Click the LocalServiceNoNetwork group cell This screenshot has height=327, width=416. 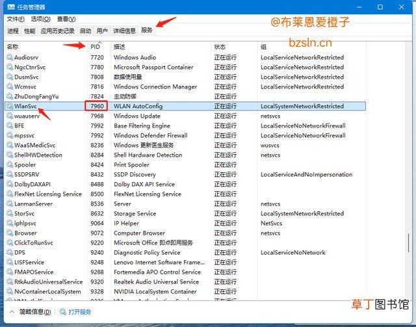(x=293, y=252)
